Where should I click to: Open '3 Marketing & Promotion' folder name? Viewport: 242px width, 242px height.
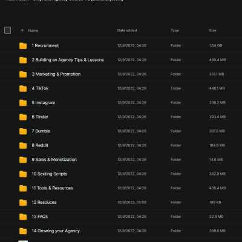click(56, 74)
